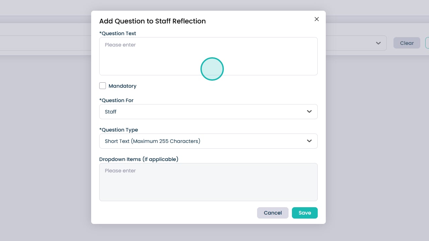The image size is (429, 241).
Task: Click the chevron on Question For field
Action: click(x=309, y=111)
